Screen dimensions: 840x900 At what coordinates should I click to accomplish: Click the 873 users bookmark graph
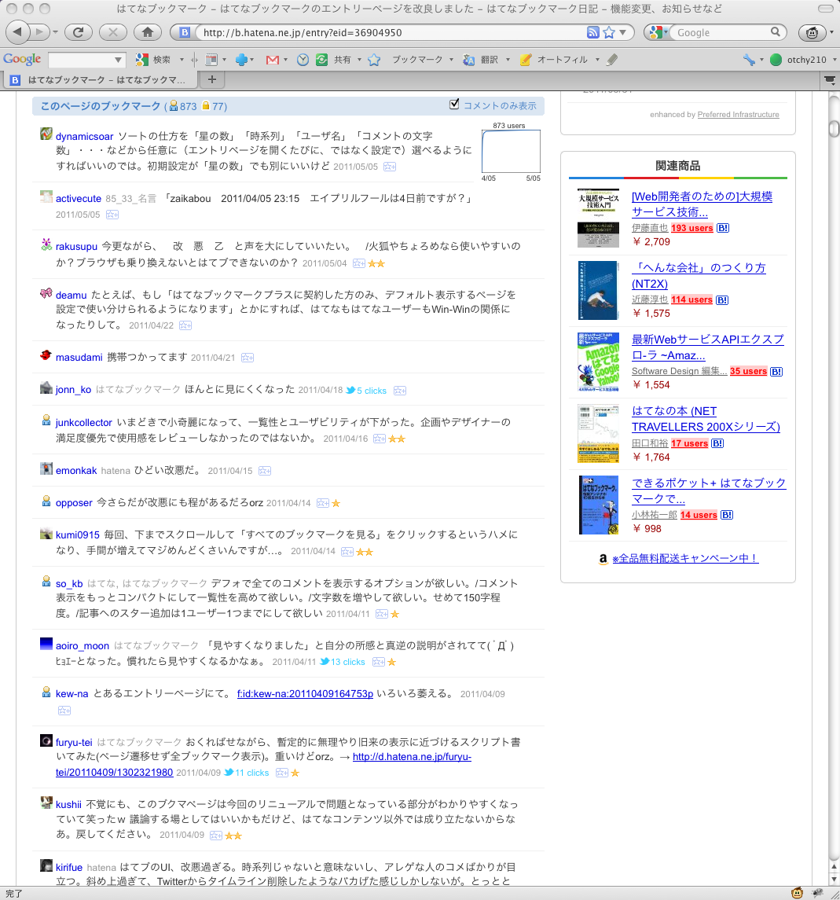512,152
